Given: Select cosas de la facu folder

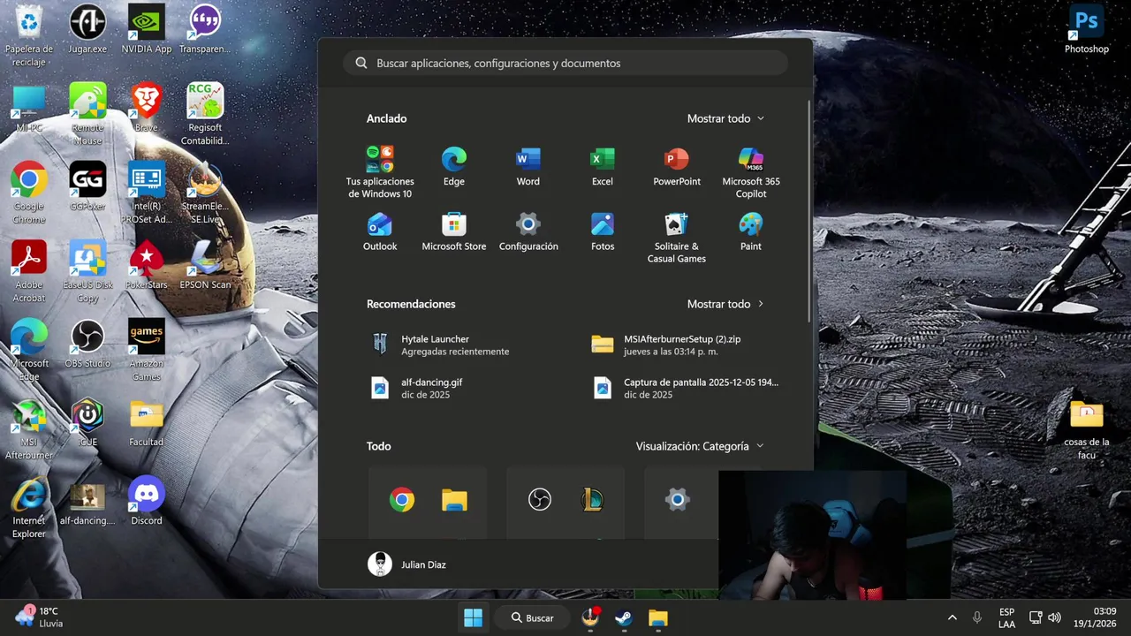Looking at the screenshot, I should pos(1086,429).
